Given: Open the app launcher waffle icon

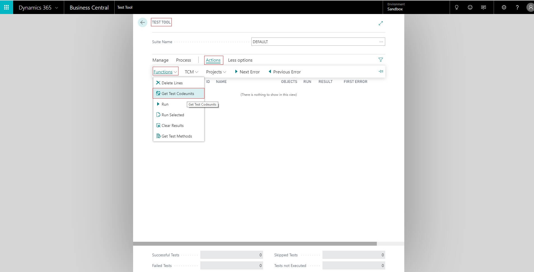Looking at the screenshot, I should coord(6,7).
